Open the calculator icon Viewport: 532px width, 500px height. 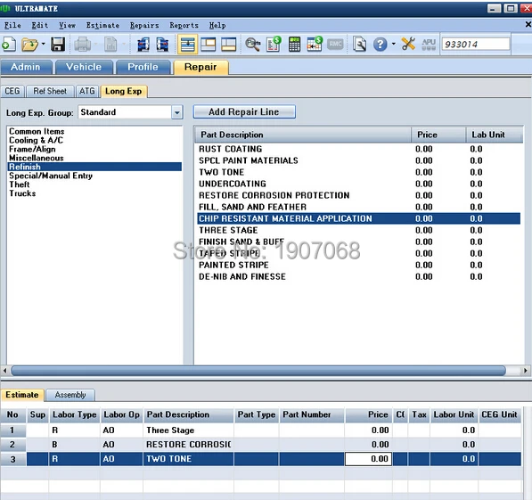click(x=294, y=45)
